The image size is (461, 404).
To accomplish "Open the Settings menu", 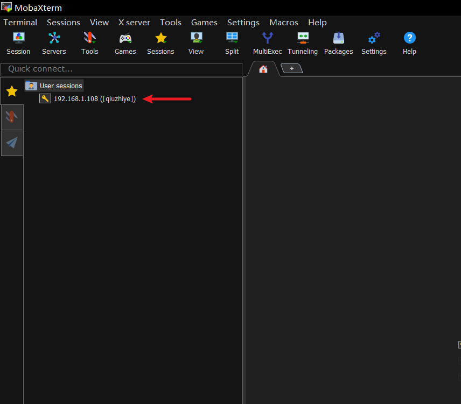I will point(243,22).
